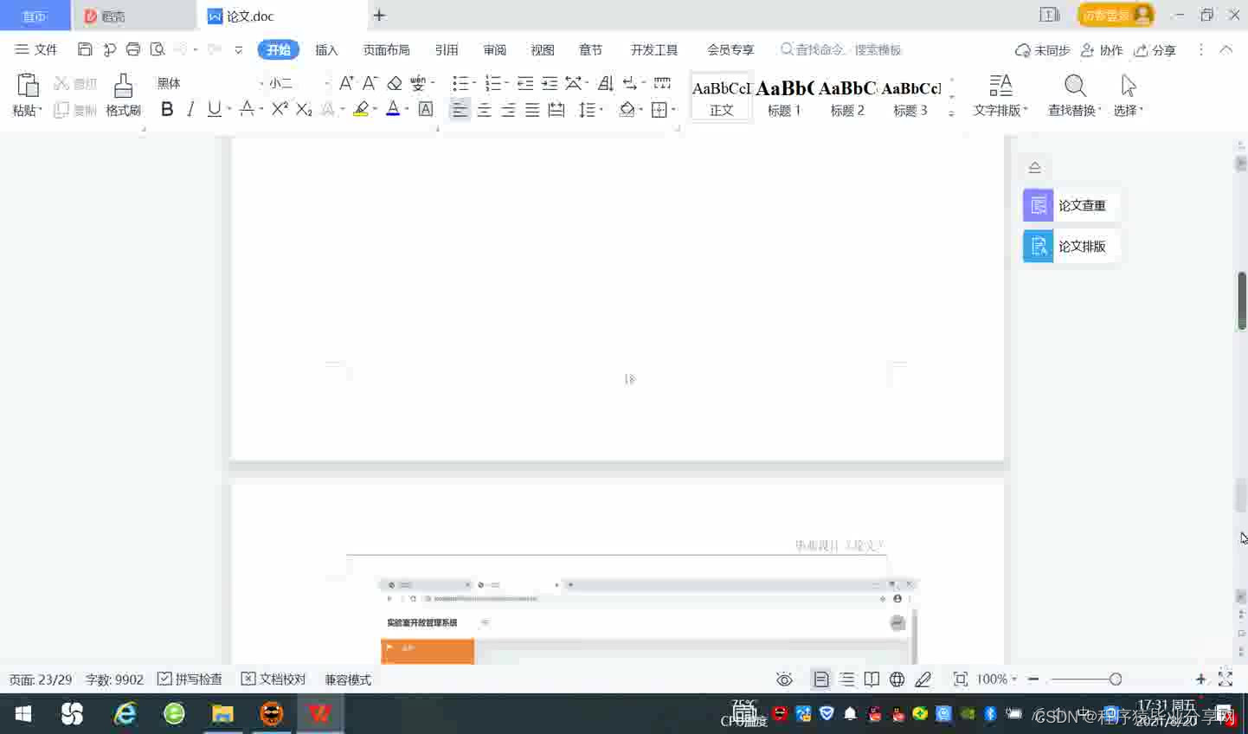Toggle 拼写检查 in status bar

tap(190, 679)
